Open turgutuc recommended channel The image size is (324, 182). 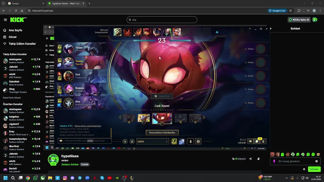tap(22, 118)
